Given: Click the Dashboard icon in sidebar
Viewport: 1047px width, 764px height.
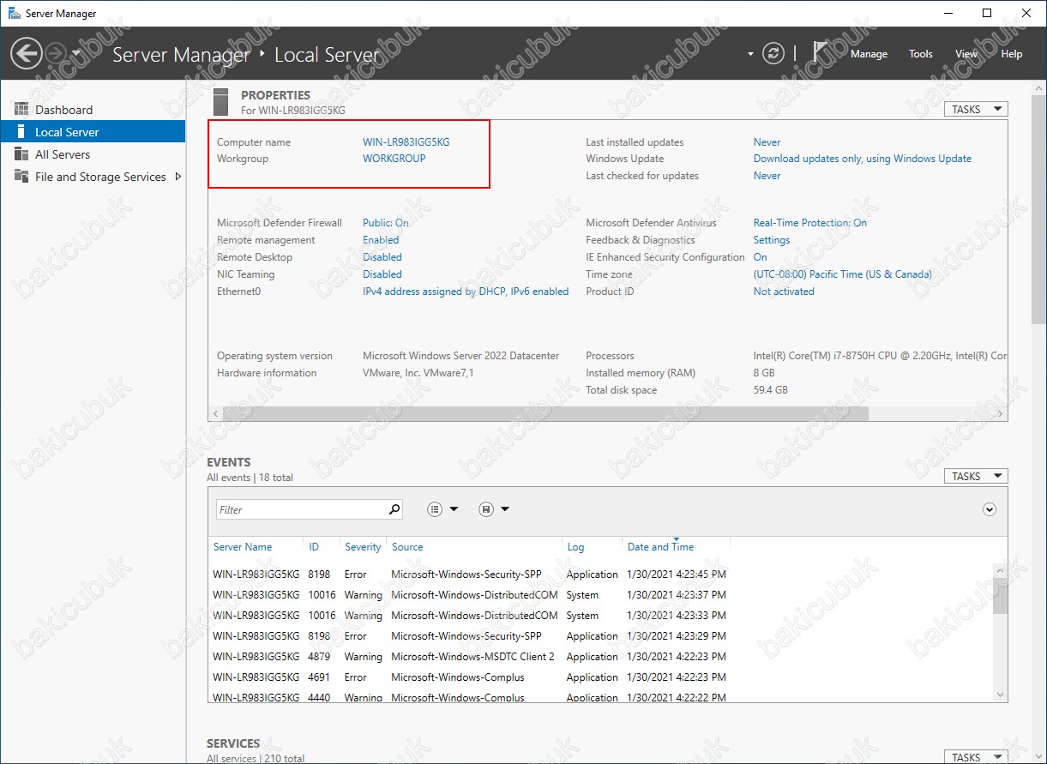Looking at the screenshot, I should click(21, 110).
